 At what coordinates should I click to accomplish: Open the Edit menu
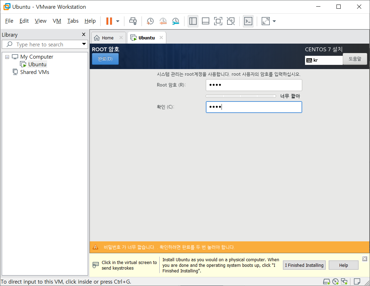click(24, 21)
